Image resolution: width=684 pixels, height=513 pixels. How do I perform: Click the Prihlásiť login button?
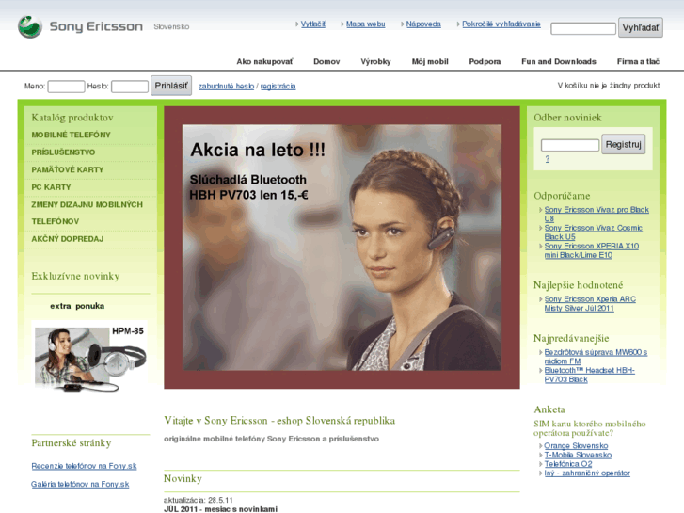point(171,86)
